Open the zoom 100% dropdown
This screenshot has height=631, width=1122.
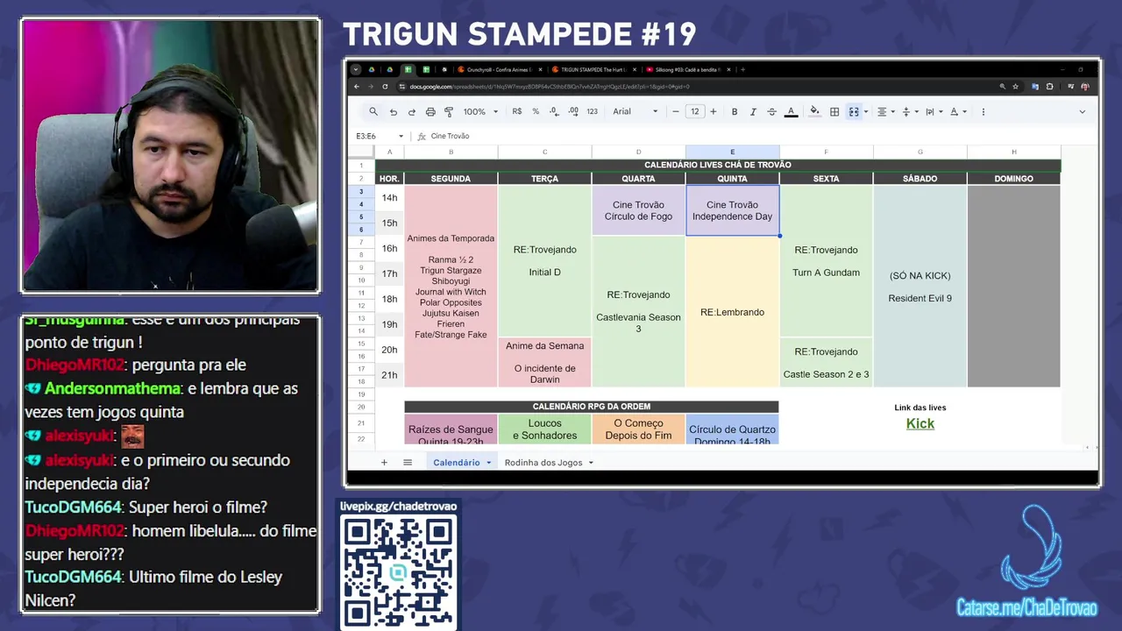(x=480, y=111)
